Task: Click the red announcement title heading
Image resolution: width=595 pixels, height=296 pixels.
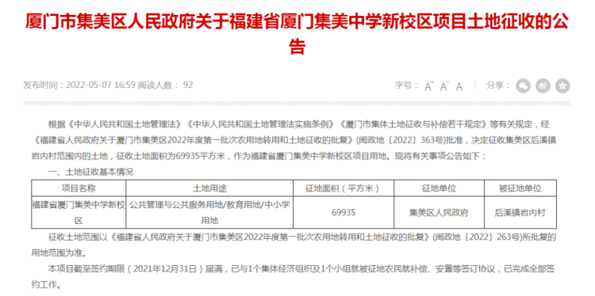Action: (x=297, y=35)
